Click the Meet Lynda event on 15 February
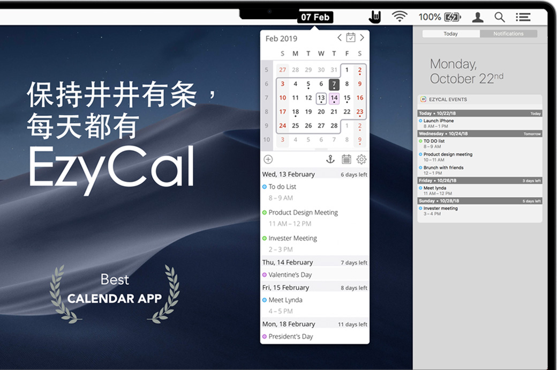 (x=285, y=300)
